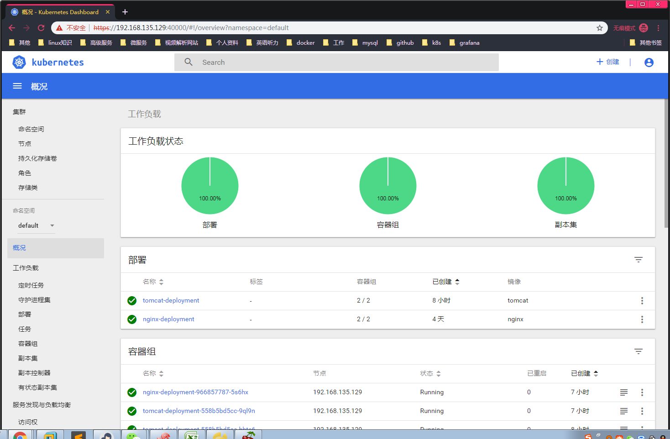Click the insecure connection warning icon

pyautogui.click(x=59, y=28)
